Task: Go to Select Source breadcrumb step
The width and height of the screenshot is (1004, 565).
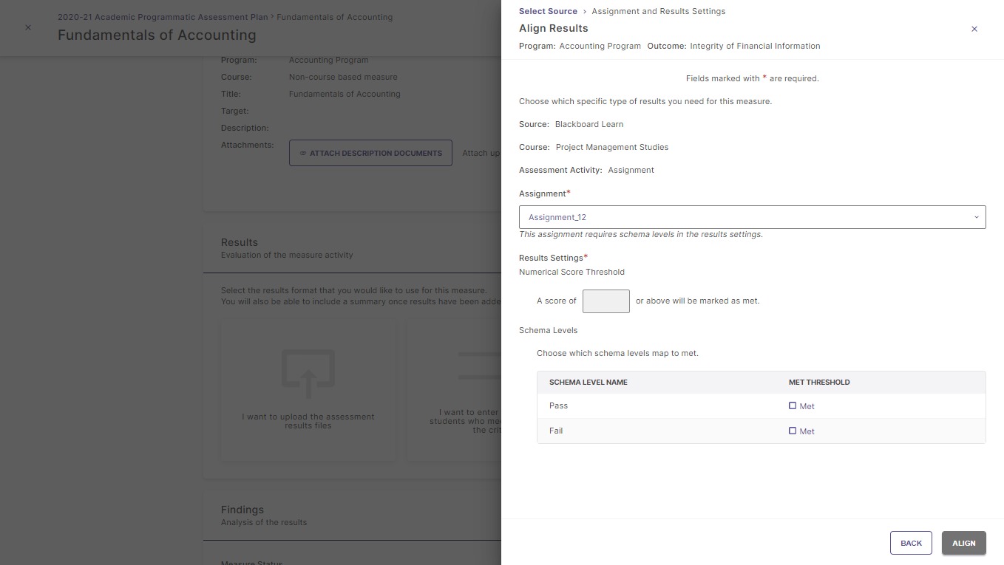Action: [x=548, y=11]
